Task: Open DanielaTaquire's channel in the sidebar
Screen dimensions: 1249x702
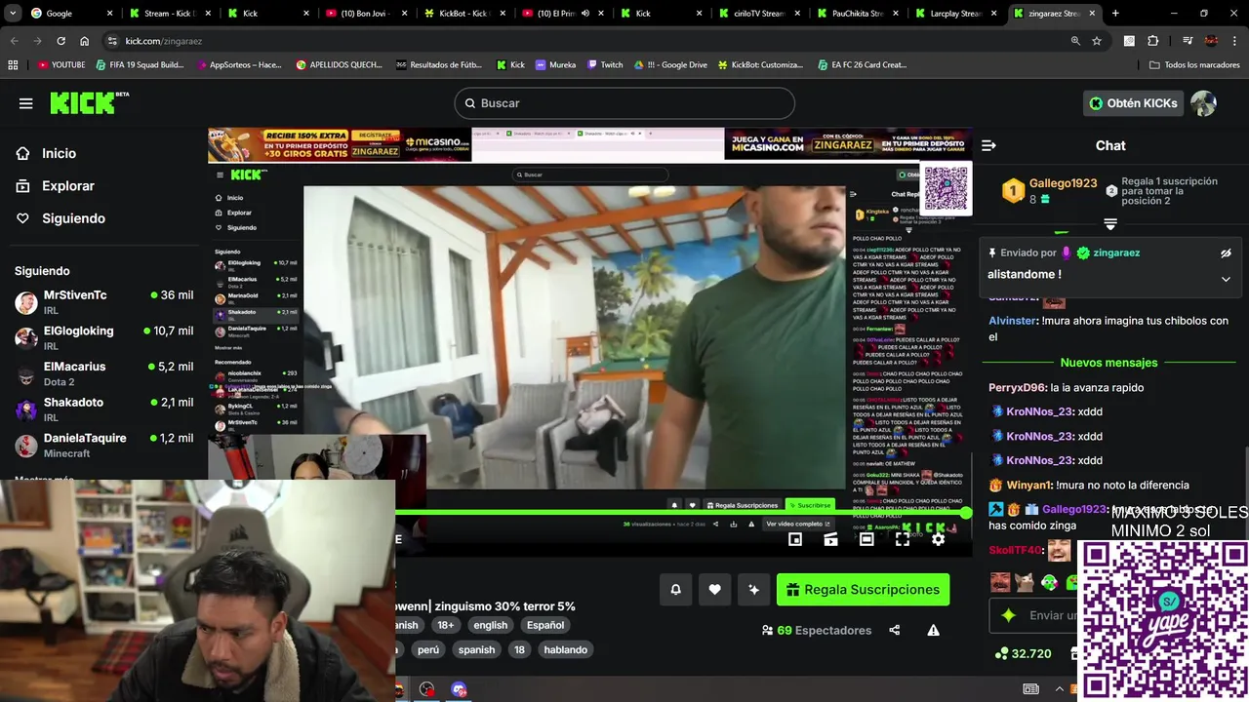Action: click(x=103, y=445)
